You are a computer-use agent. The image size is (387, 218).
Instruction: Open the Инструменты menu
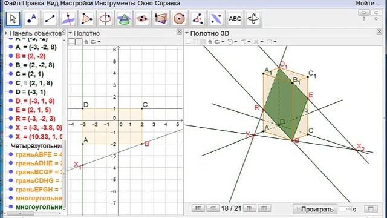click(115, 4)
